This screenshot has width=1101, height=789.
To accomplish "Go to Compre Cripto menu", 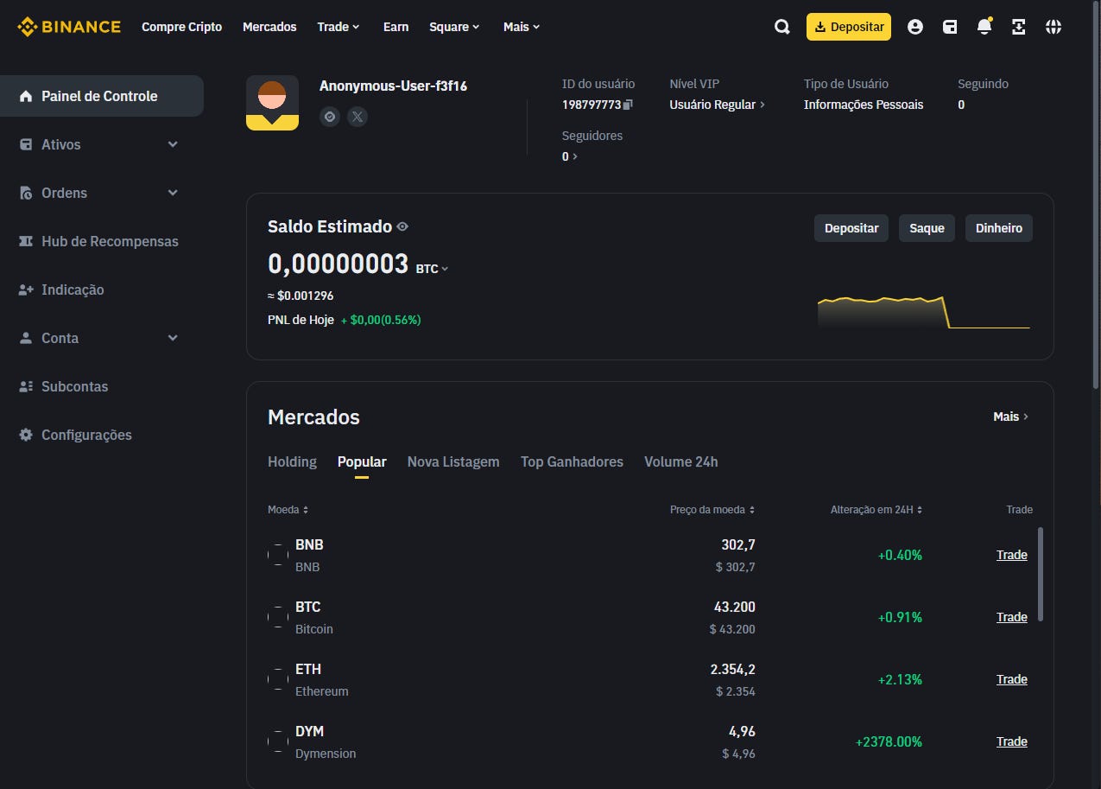I will 181,27.
